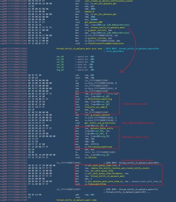This screenshot has height=202, width=176.
Task: Open remote_thd_notify_routine_and_create_notify_events function
Action: (120, 168)
